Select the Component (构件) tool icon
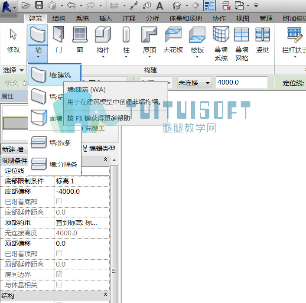The height and width of the screenshot is (303, 306). [x=103, y=35]
